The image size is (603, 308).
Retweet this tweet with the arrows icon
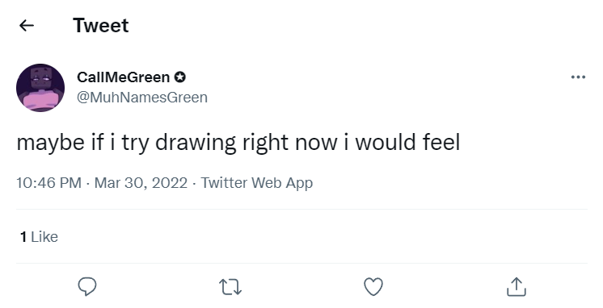point(230,287)
